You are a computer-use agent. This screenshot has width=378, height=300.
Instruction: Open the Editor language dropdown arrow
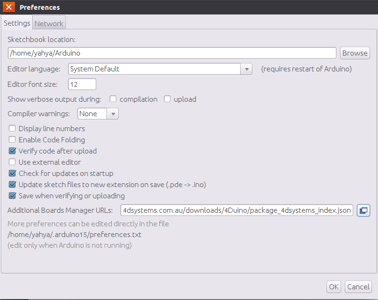pyautogui.click(x=246, y=69)
